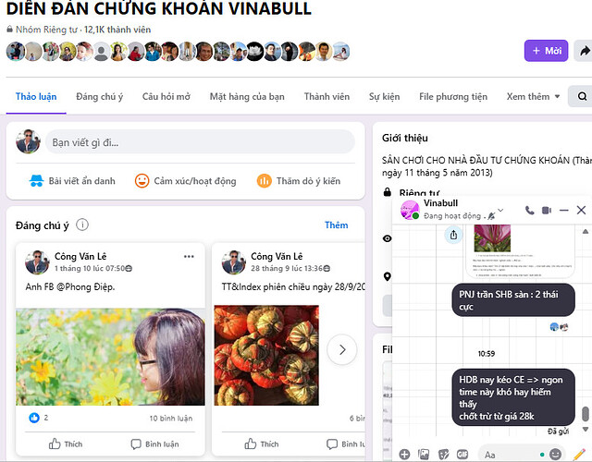592x462 pixels.
Task: Click the pencil icon in chat
Action: click(x=579, y=454)
